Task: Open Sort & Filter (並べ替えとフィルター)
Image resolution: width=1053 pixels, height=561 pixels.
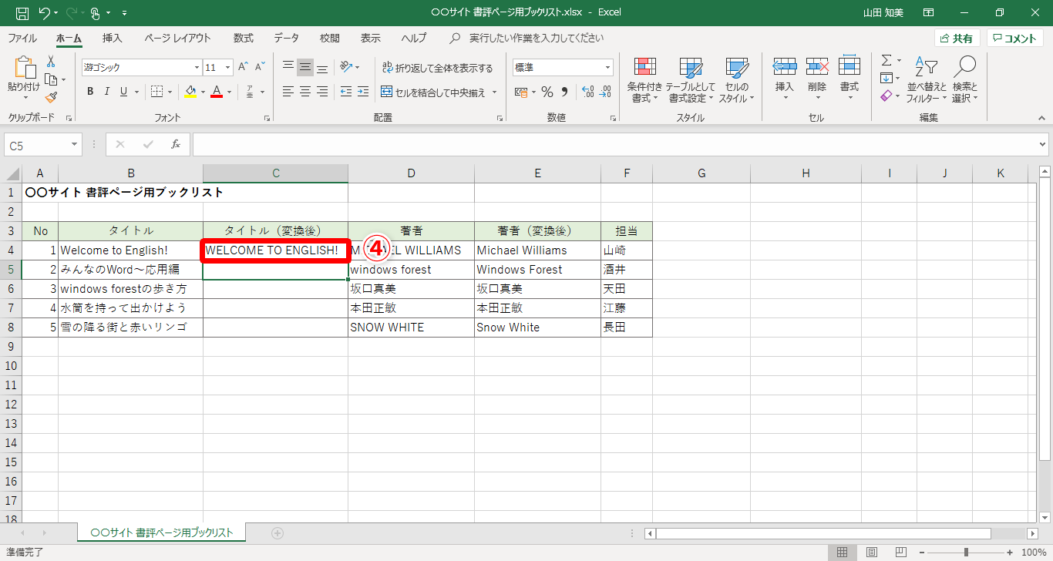Action: tap(927, 80)
